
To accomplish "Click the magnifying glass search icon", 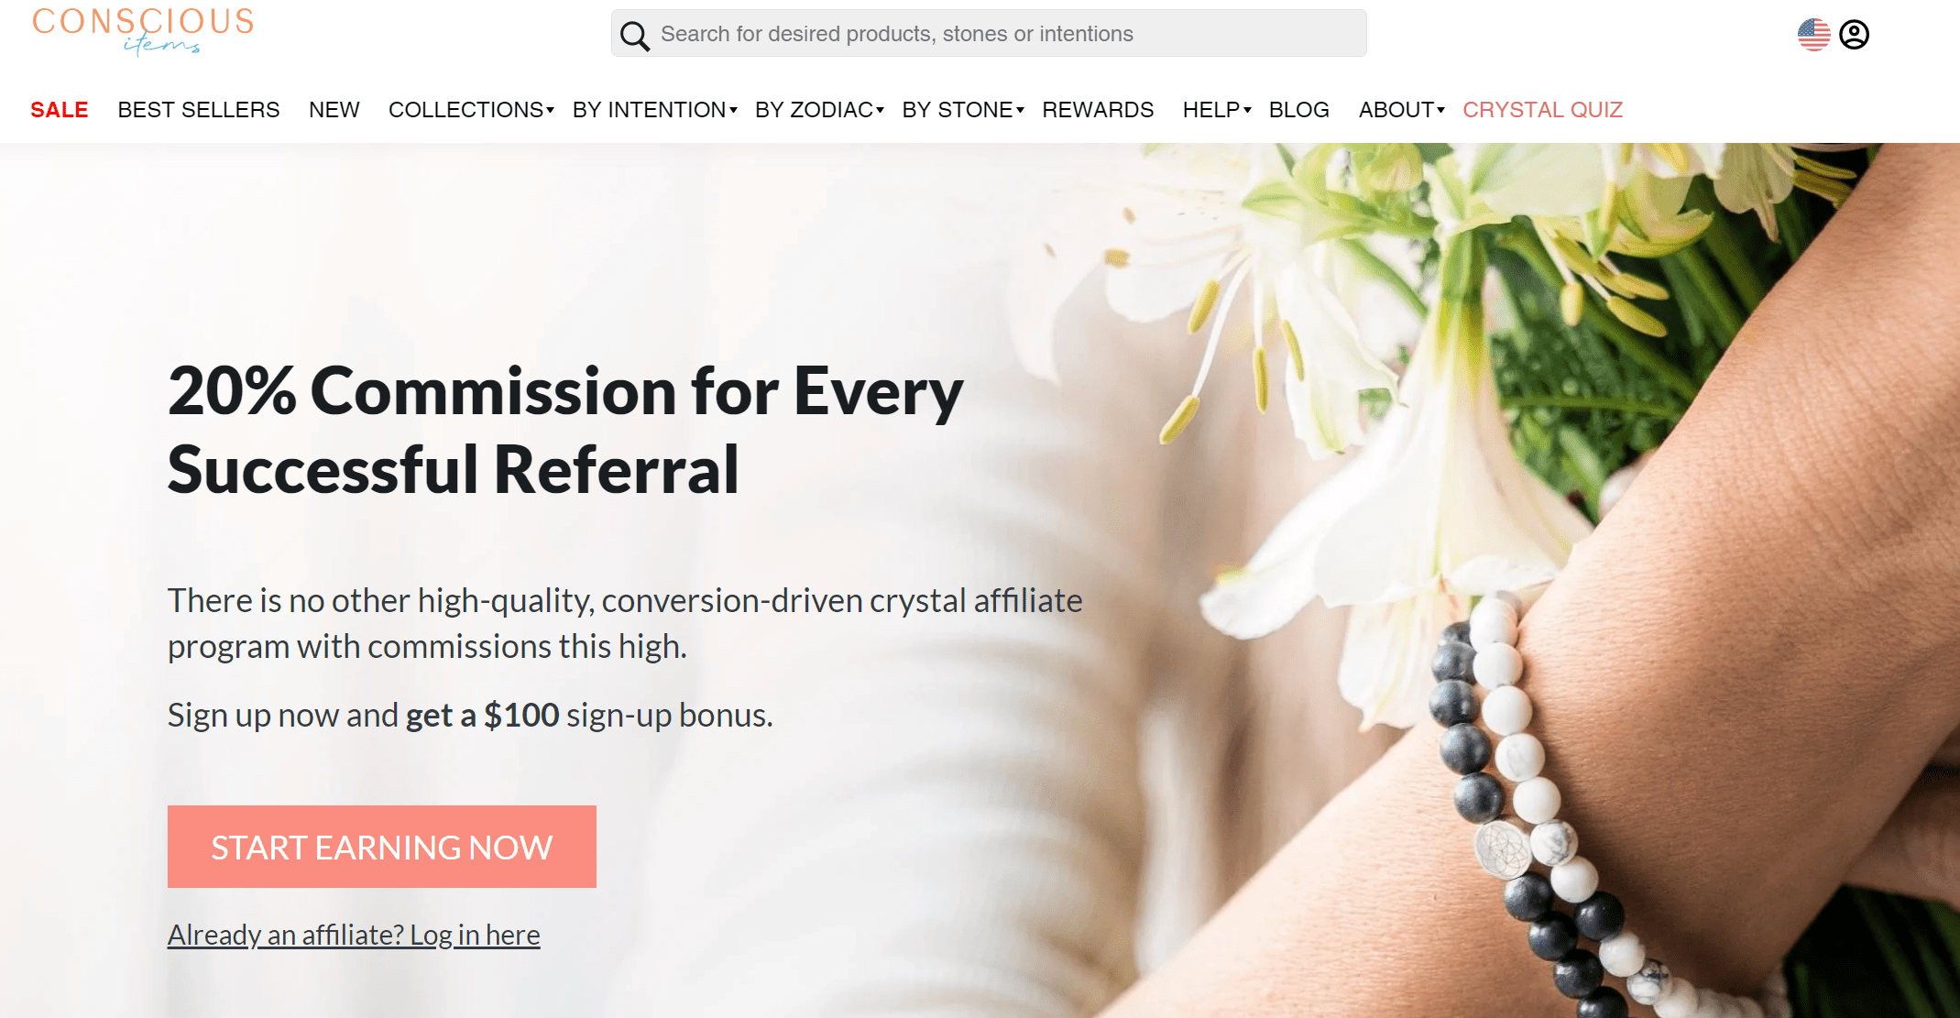I will pos(634,36).
